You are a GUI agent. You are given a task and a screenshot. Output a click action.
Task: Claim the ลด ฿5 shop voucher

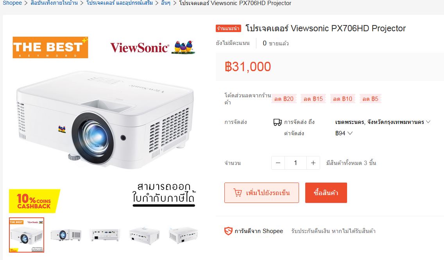tap(371, 99)
